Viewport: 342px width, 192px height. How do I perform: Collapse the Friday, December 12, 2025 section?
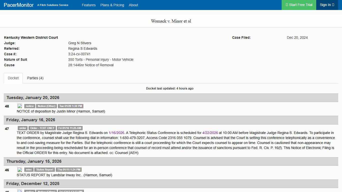(33, 183)
